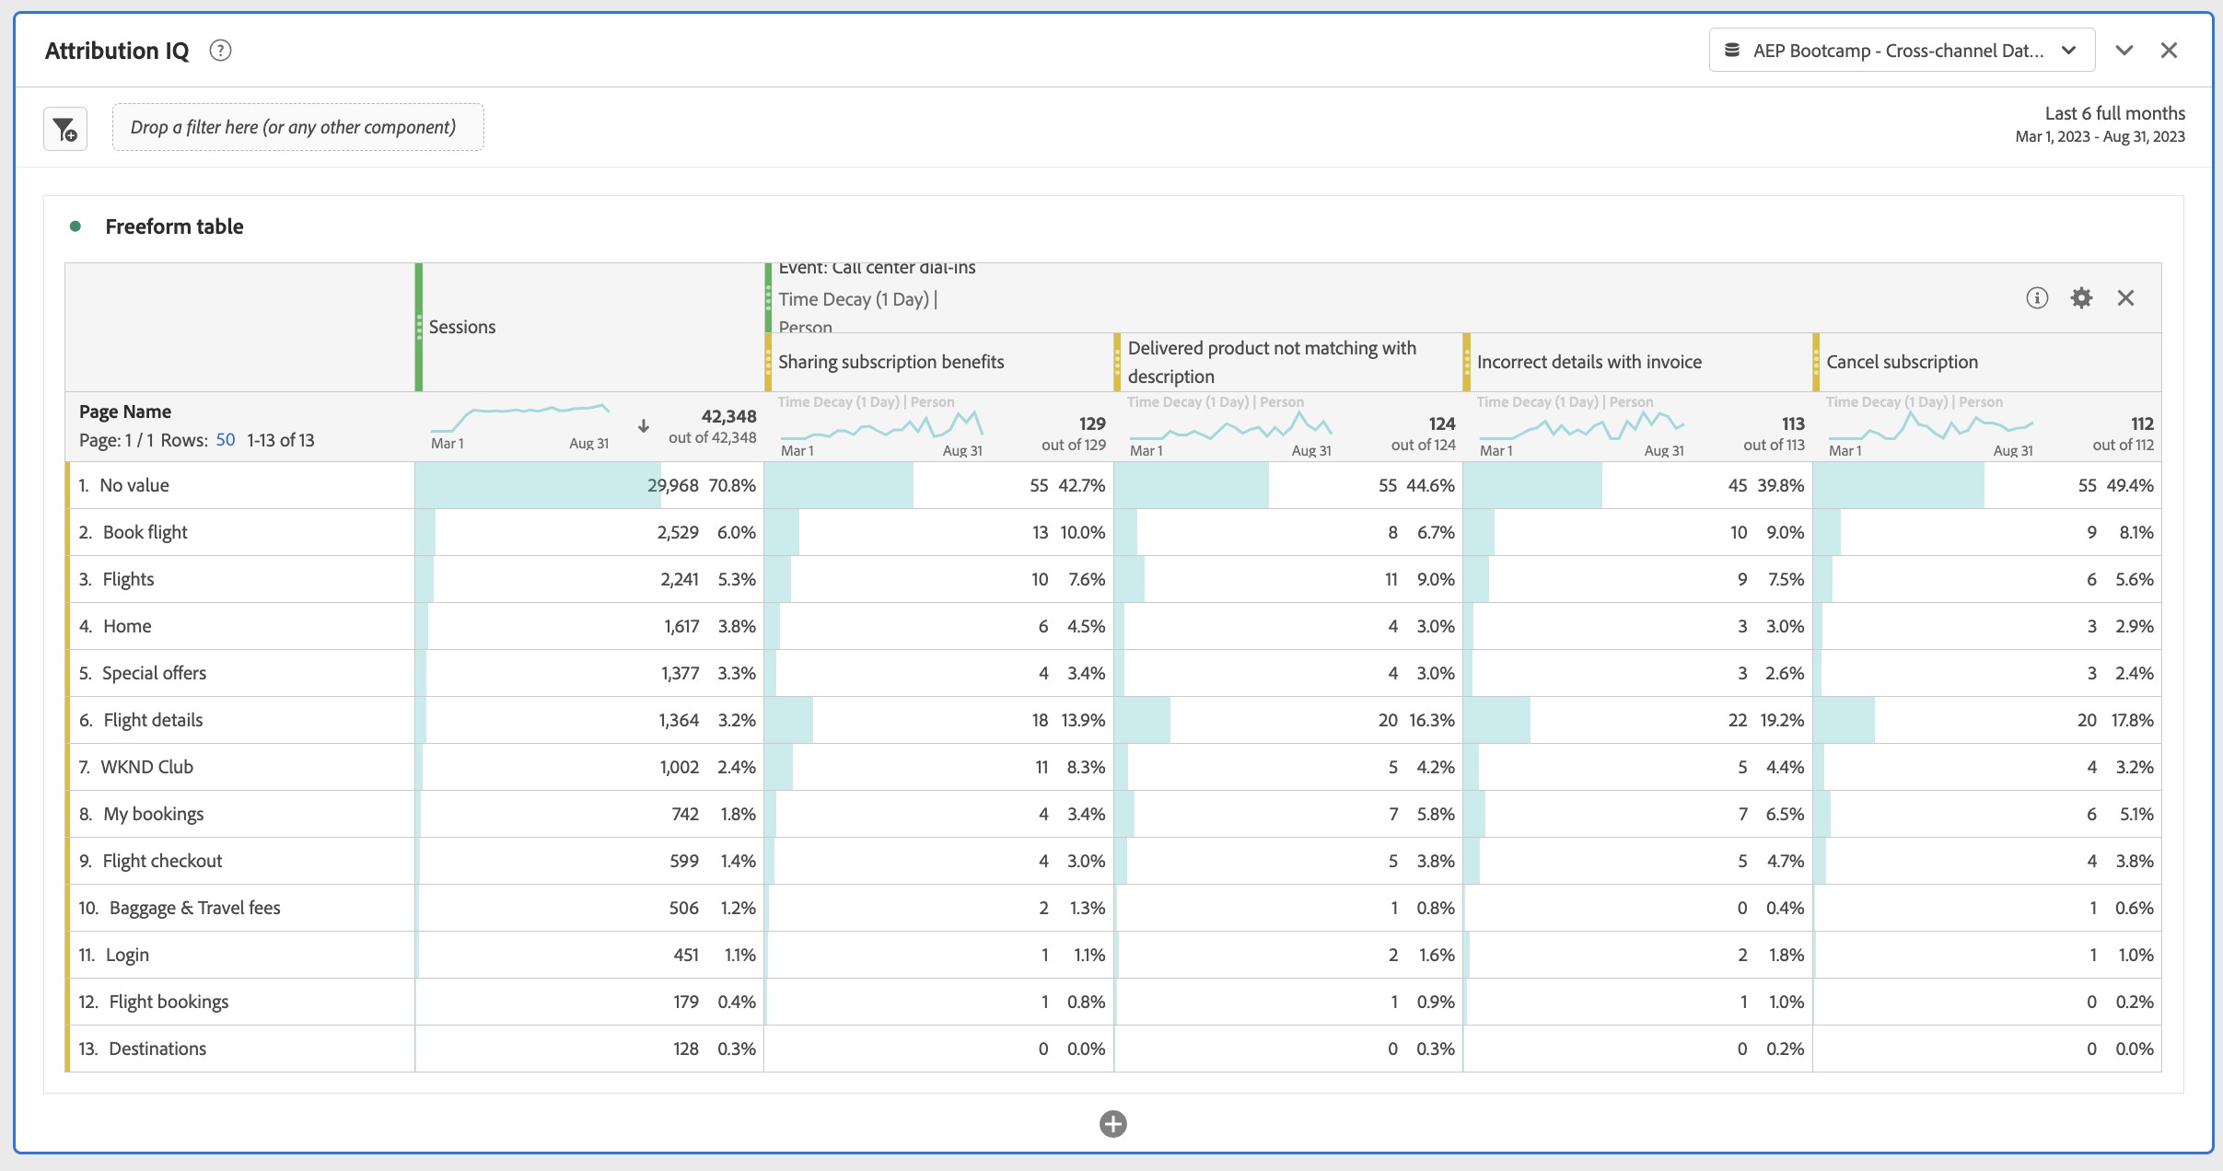The height and width of the screenshot is (1171, 2223).
Task: Click the Attribution IQ help question-mark icon
Action: pos(220,51)
